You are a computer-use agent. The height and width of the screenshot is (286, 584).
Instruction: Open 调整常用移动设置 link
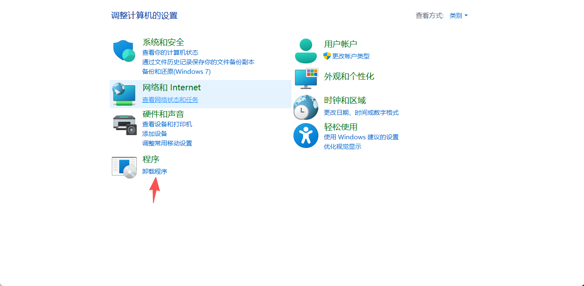[x=167, y=143]
